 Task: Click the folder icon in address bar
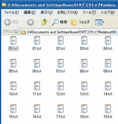coord(23,32)
